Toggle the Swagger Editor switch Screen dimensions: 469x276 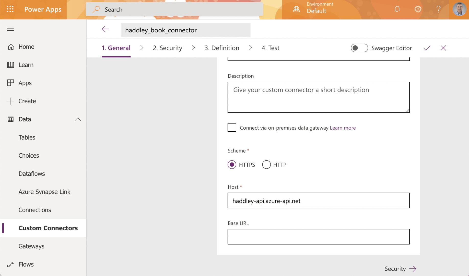click(359, 48)
